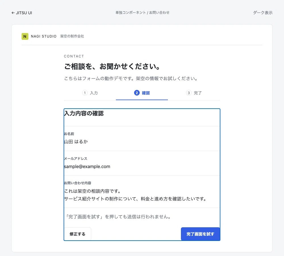Image resolution: width=284 pixels, height=256 pixels.
Task: Click the note about 送信は行われません
Action: 118,217
